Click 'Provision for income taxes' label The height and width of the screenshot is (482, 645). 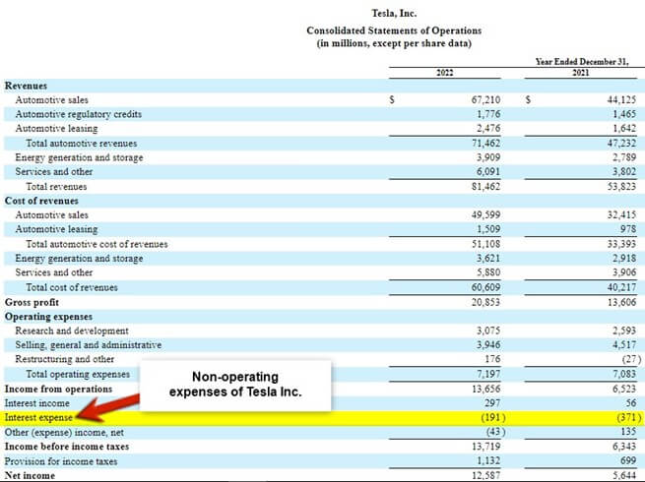(x=61, y=462)
